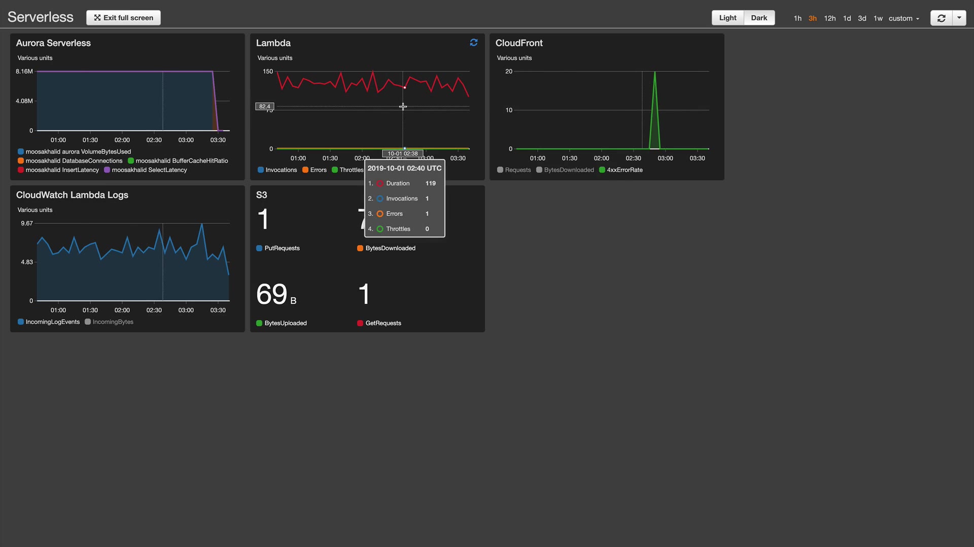Toggle 4xxErrorRate legend icon

click(602, 170)
